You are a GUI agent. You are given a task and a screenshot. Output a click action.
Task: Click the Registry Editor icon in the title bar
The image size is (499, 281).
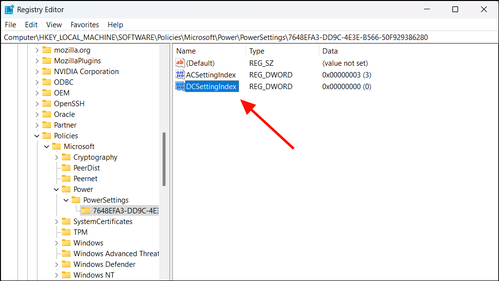pos(10,9)
